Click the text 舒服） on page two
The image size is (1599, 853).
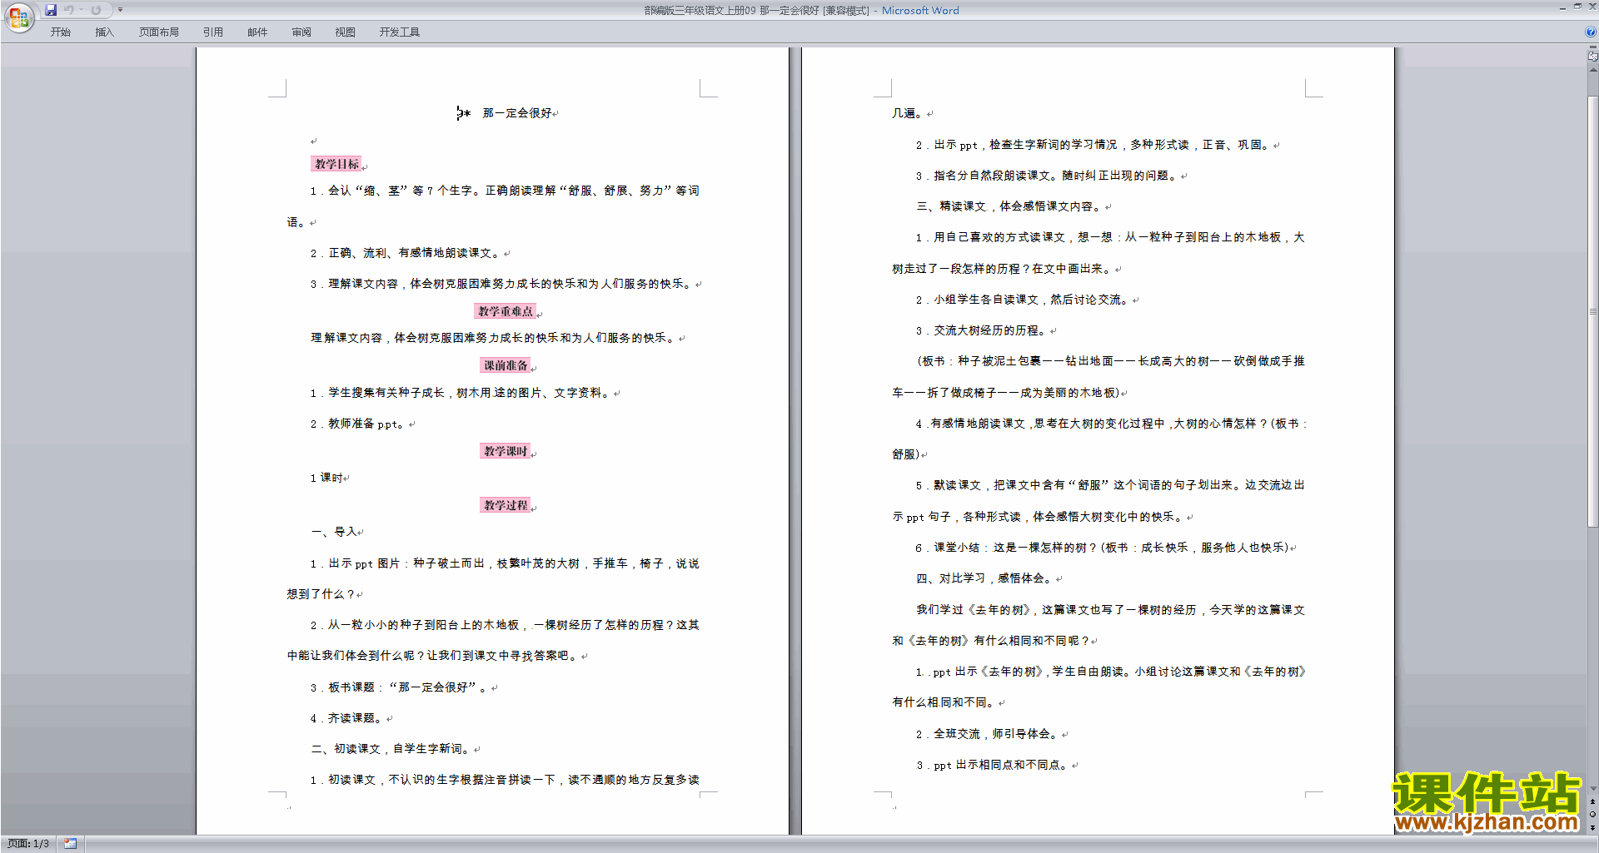[x=906, y=454]
